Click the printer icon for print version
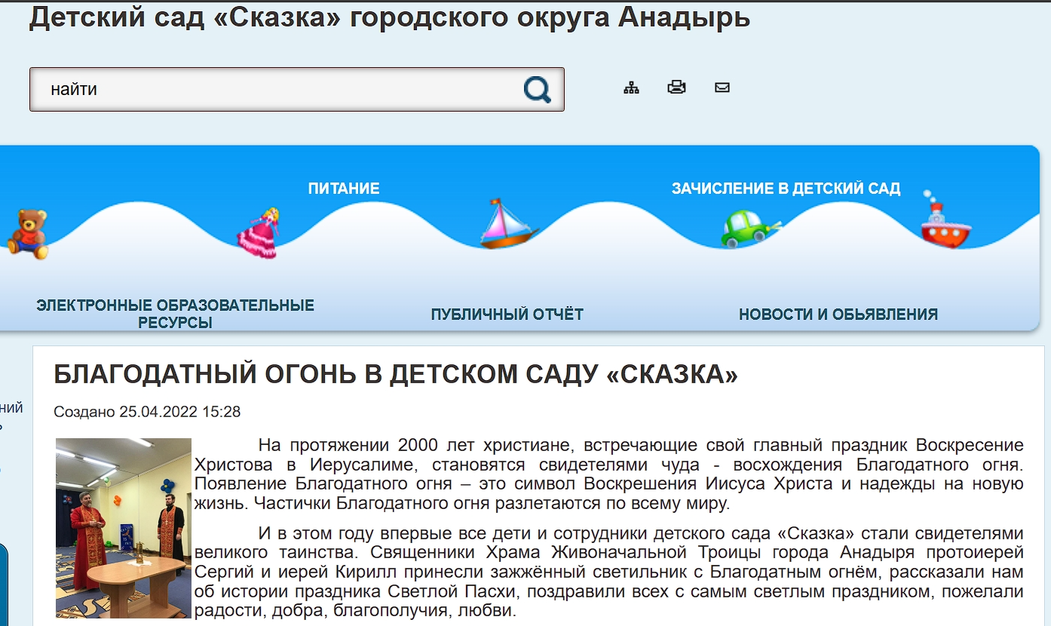The width and height of the screenshot is (1051, 626). (676, 87)
